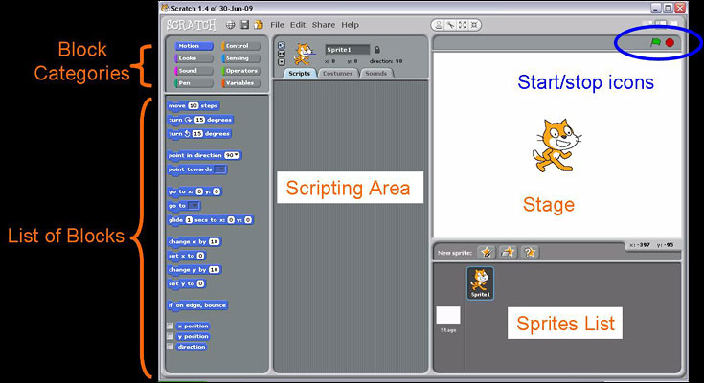Select the Sound block category
The width and height of the screenshot is (704, 383).
tap(193, 71)
